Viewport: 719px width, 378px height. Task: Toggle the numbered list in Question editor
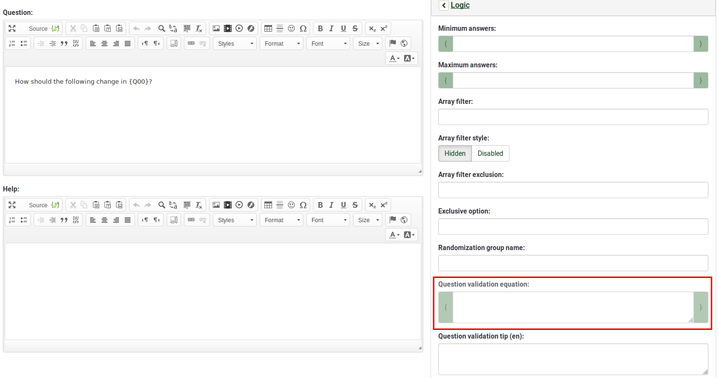tap(12, 43)
